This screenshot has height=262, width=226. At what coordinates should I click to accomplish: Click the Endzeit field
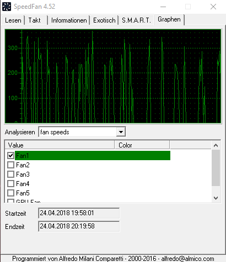click(79, 226)
